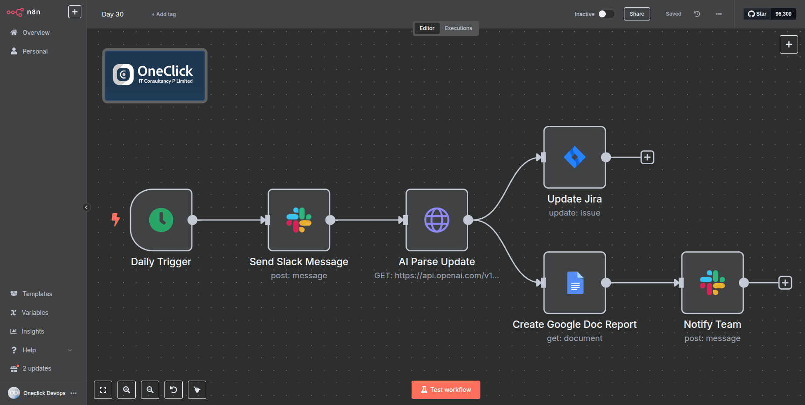Collapse the sidebar with the chevron handle

(86, 207)
